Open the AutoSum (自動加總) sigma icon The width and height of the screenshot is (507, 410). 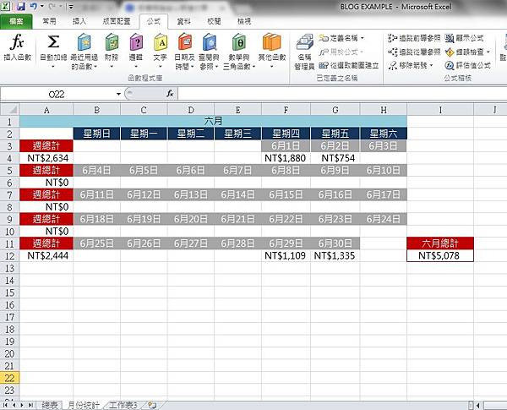click(x=53, y=42)
